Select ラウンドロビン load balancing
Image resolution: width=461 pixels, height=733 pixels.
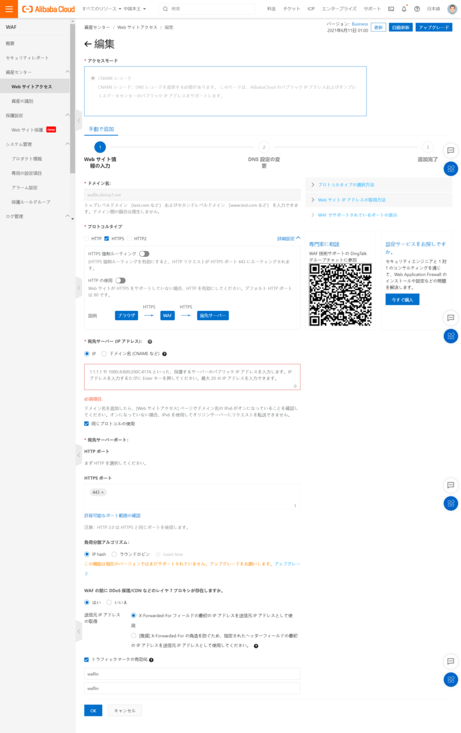pos(114,554)
